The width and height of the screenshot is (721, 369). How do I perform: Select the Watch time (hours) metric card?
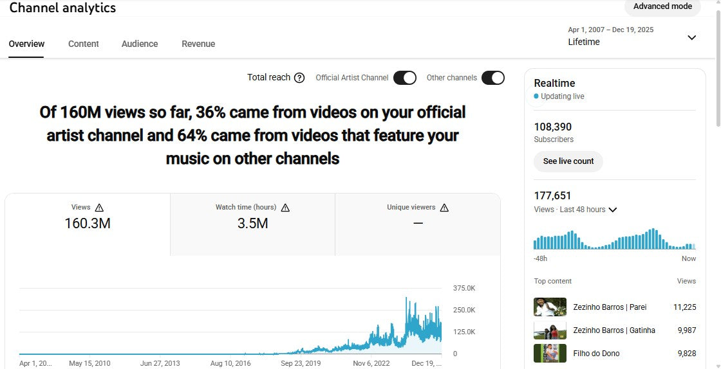tap(252, 224)
